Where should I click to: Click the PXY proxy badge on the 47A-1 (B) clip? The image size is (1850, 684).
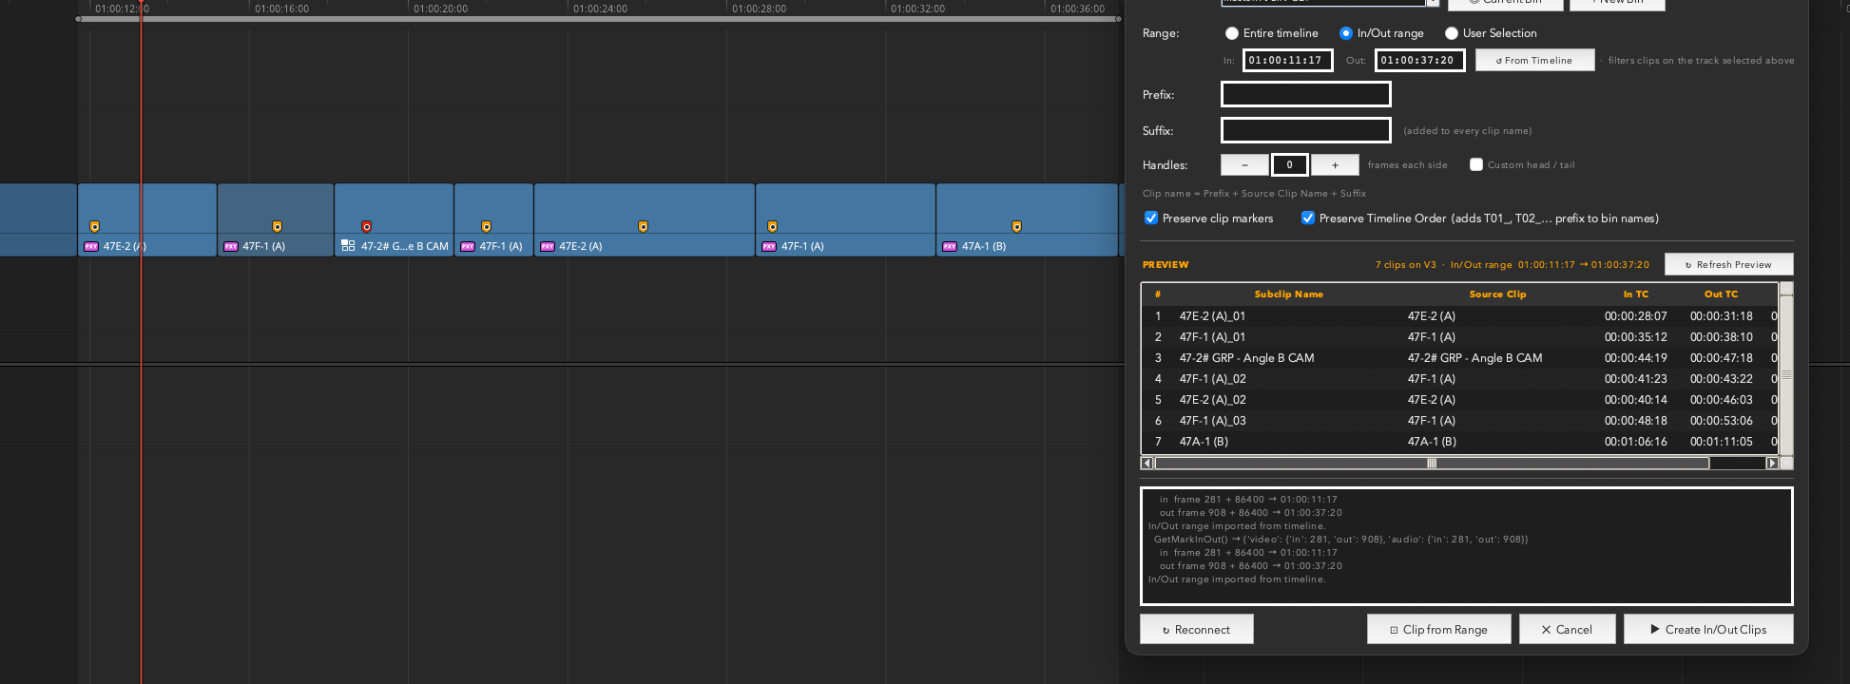949,246
